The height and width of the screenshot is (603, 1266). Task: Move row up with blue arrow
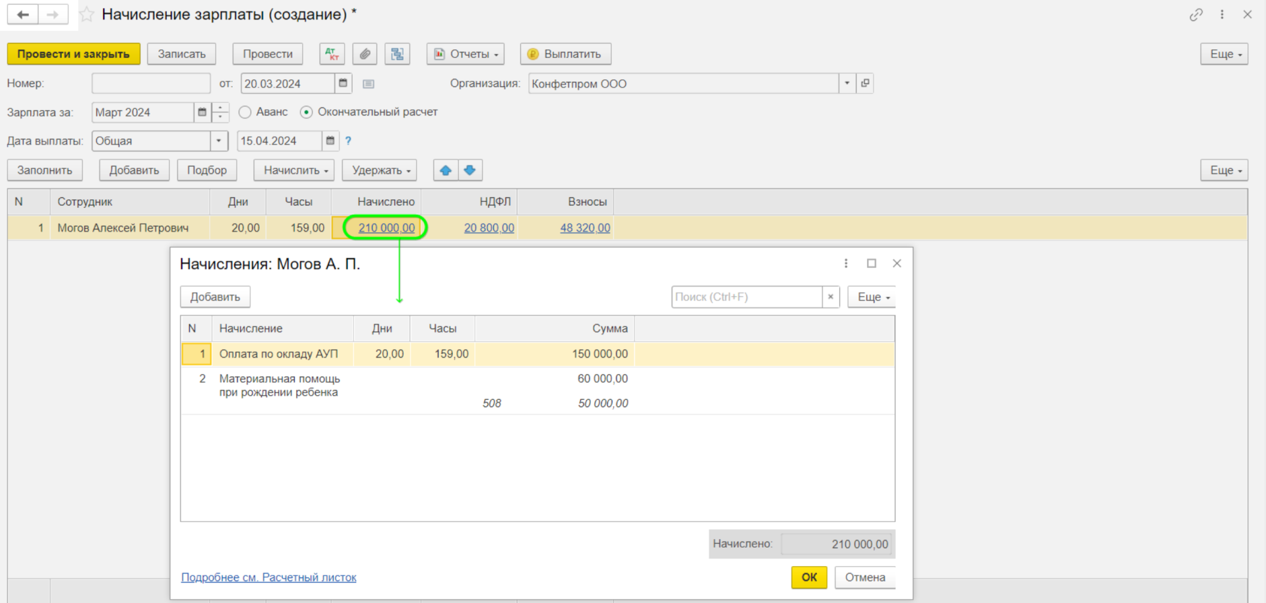click(x=446, y=170)
